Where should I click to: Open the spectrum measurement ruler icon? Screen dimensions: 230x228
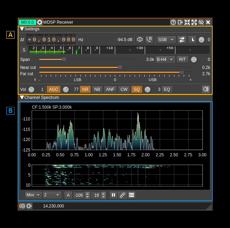click(x=122, y=195)
